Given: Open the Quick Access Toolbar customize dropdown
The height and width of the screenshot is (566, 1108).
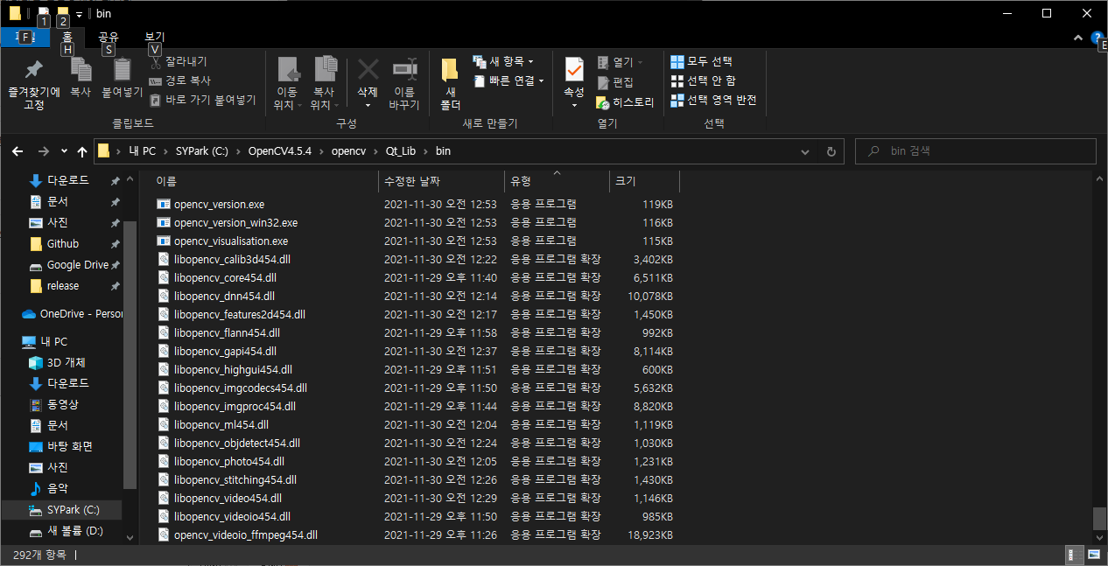Looking at the screenshot, I should click(x=79, y=14).
